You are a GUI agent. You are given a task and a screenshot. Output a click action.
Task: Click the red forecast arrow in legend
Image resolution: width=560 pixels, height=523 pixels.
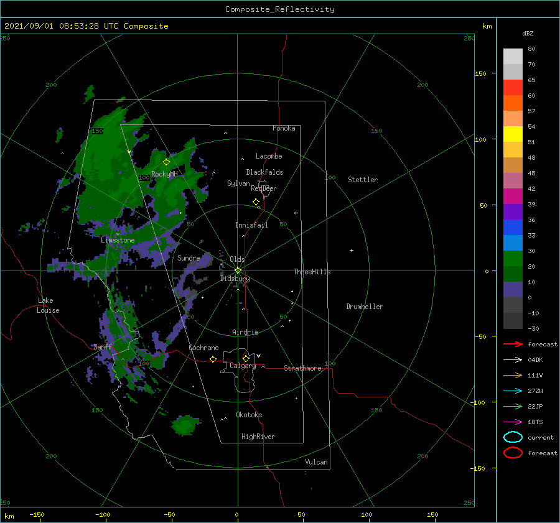pyautogui.click(x=513, y=344)
